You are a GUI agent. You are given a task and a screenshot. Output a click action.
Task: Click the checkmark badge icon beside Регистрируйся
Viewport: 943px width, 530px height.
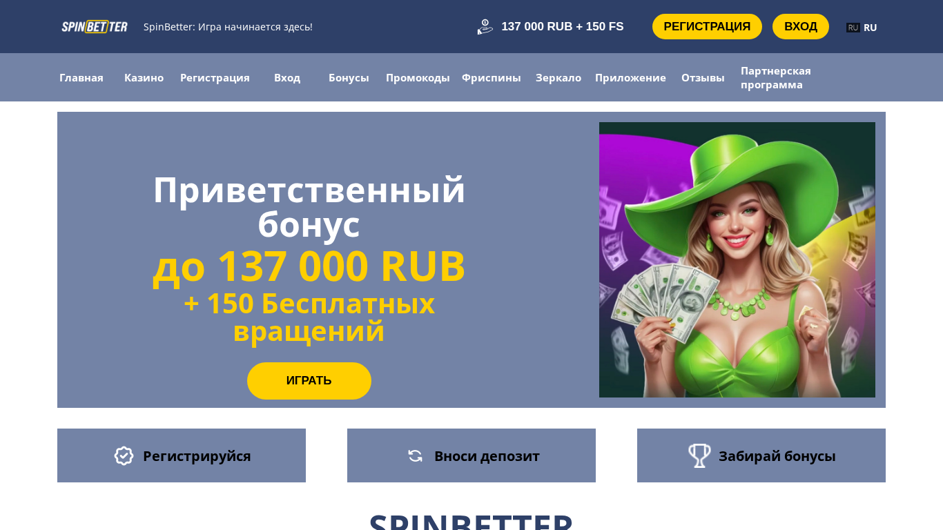(x=124, y=455)
